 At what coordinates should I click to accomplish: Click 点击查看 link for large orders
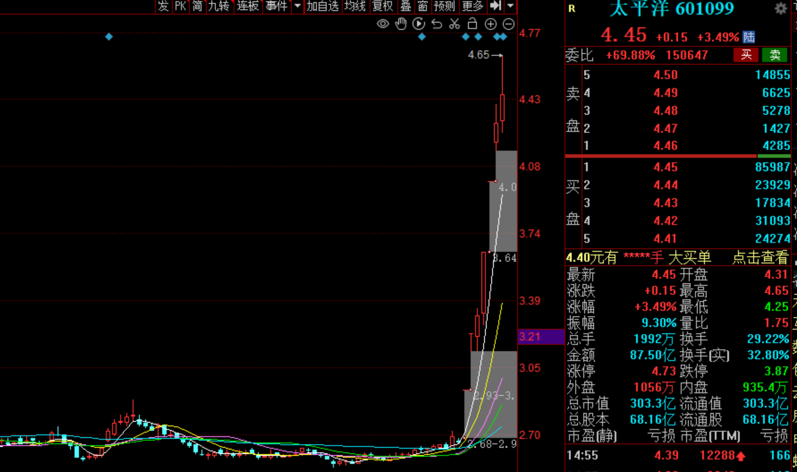coord(760,258)
